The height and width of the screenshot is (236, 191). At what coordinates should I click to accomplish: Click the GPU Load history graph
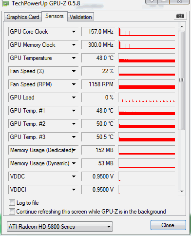147,98
